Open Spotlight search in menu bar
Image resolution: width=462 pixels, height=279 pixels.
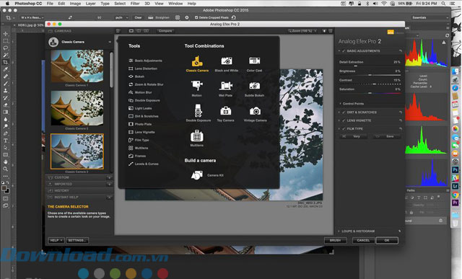(443, 4)
